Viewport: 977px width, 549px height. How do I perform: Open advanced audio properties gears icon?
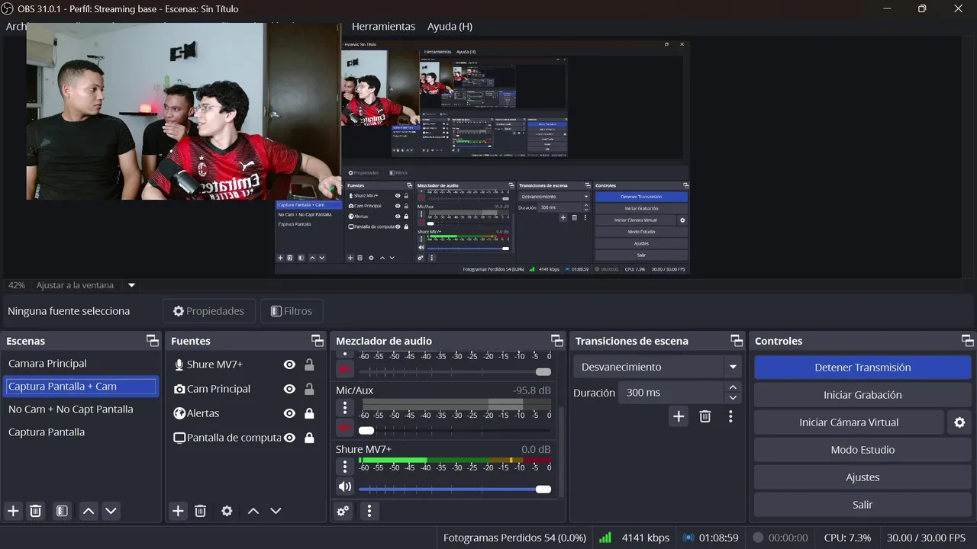(x=343, y=511)
